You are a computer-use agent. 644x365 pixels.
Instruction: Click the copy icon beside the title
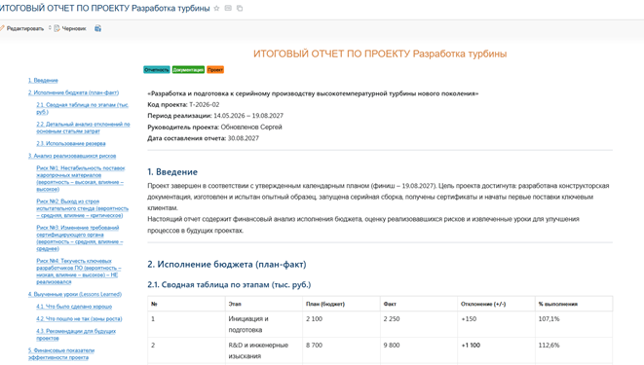click(240, 8)
